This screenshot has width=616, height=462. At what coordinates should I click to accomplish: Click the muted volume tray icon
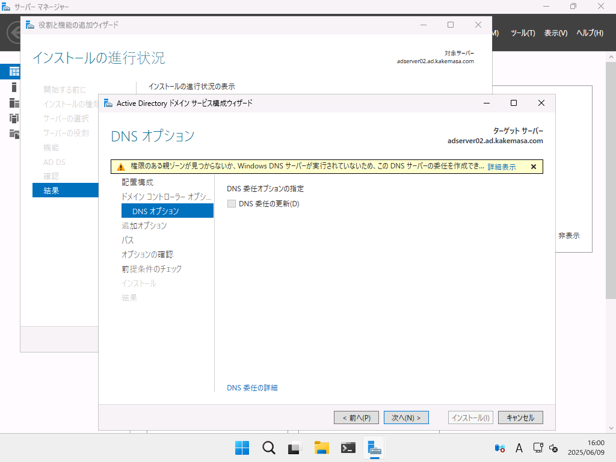553,448
